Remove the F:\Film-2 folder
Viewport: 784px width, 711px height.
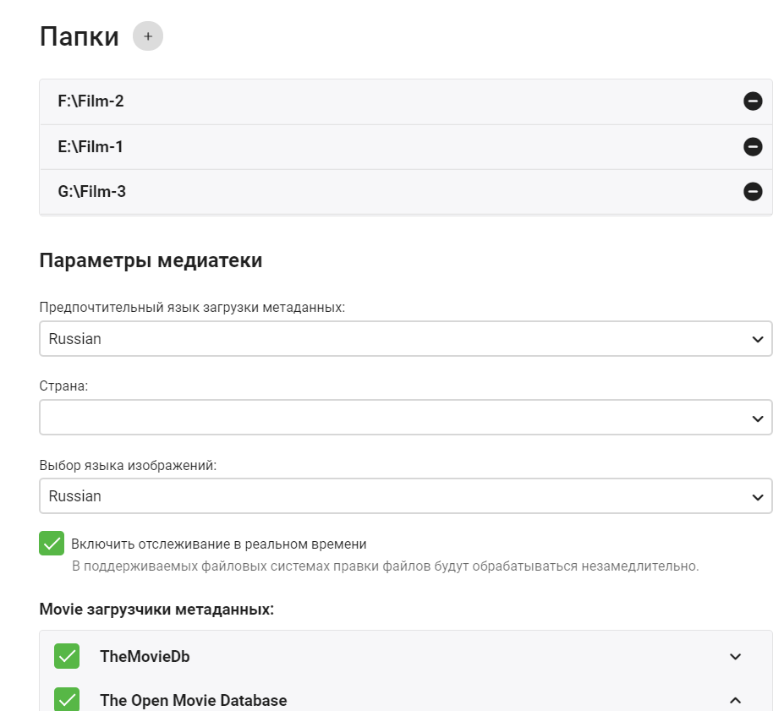point(752,101)
